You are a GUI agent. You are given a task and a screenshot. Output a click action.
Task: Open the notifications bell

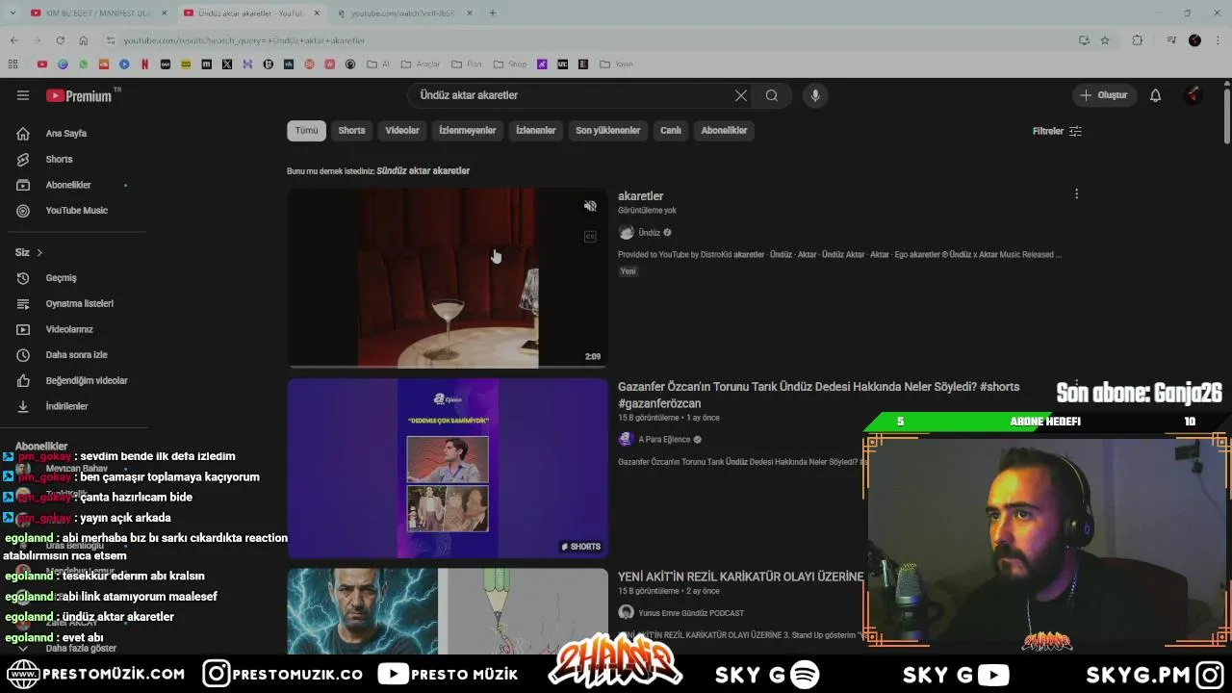pyautogui.click(x=1155, y=95)
